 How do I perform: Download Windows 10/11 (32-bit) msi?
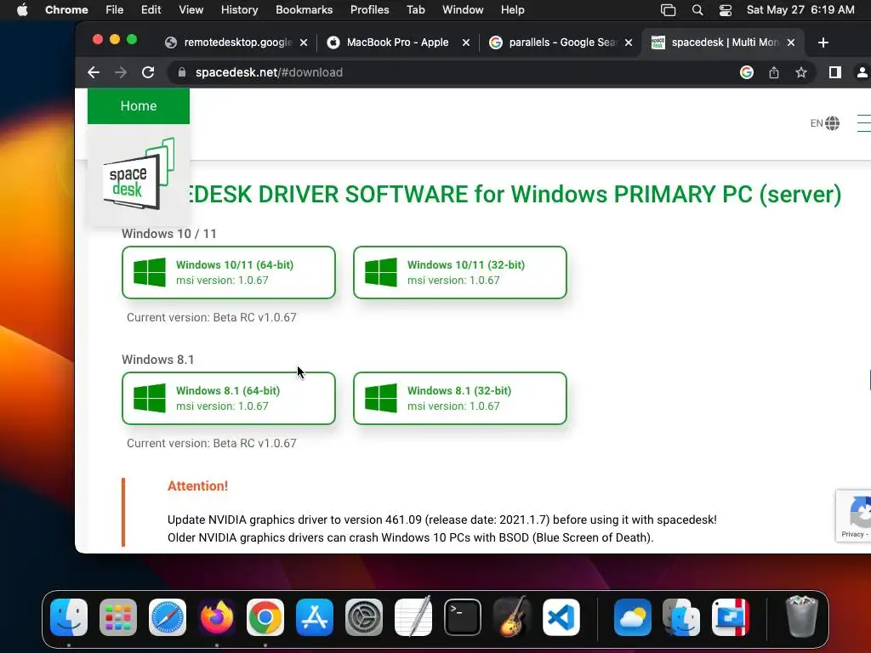460,273
